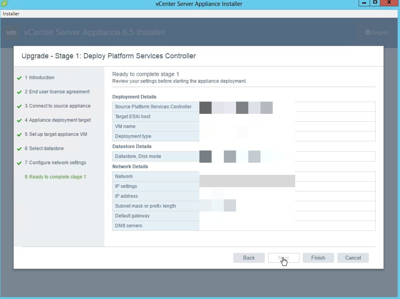Image resolution: width=400 pixels, height=299 pixels.
Task: Click the VMware vm logo icon
Action: pos(11,33)
